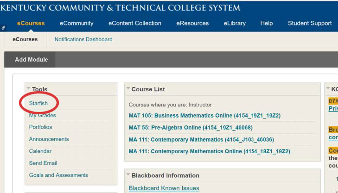Switch to Notifications Dashboard
This screenshot has height=193, width=338.
coord(83,39)
